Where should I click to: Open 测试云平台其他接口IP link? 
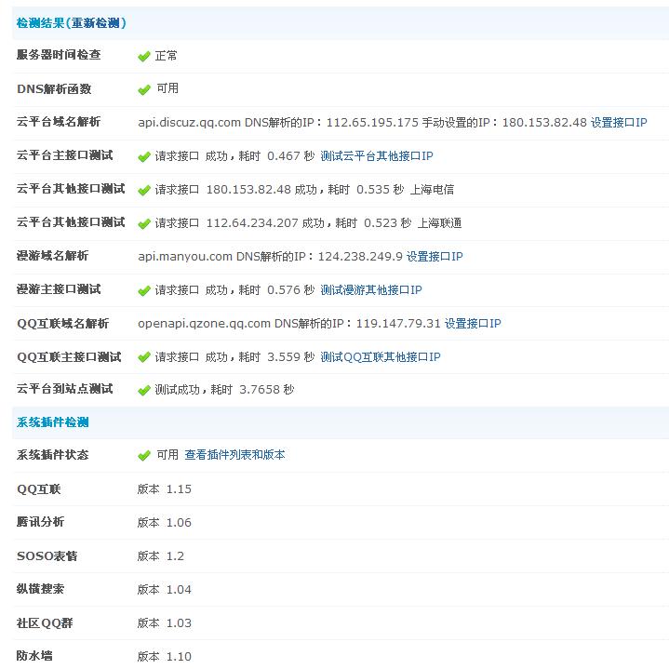tap(377, 156)
